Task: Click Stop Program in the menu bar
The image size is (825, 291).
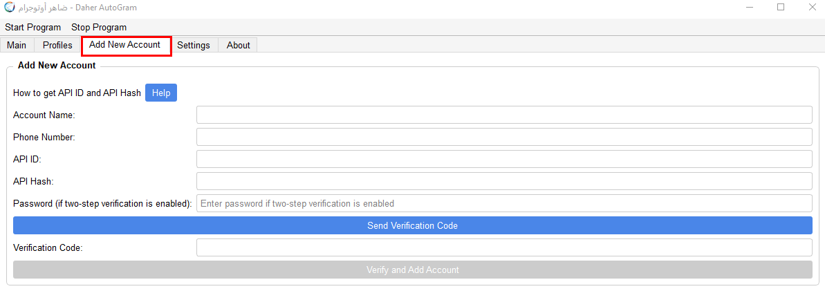Action: [99, 27]
